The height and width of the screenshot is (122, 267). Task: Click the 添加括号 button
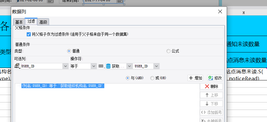tap(211, 112)
